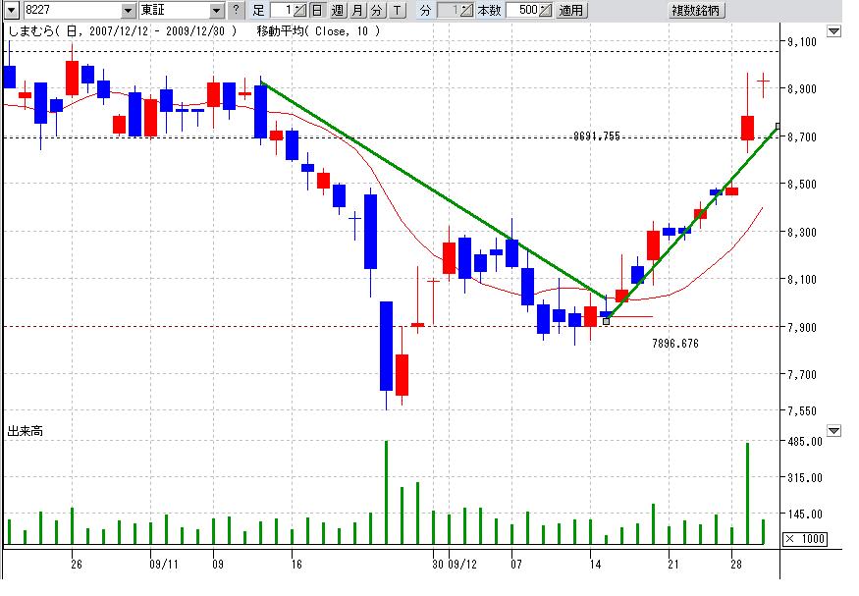Click the ×1000 volume scale box
Image resolution: width=859 pixels, height=596 pixels.
(805, 539)
